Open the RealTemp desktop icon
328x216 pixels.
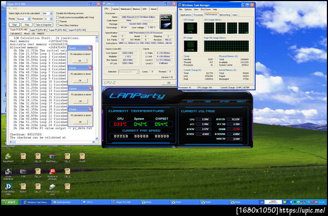click(x=52, y=157)
